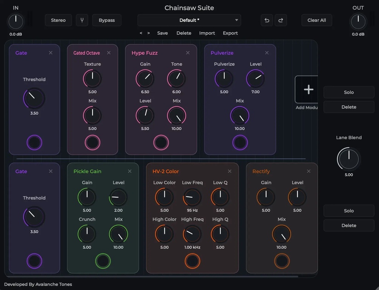Viewport: 379px width, 290px height.
Task: Delete the top lane
Action: click(x=349, y=107)
